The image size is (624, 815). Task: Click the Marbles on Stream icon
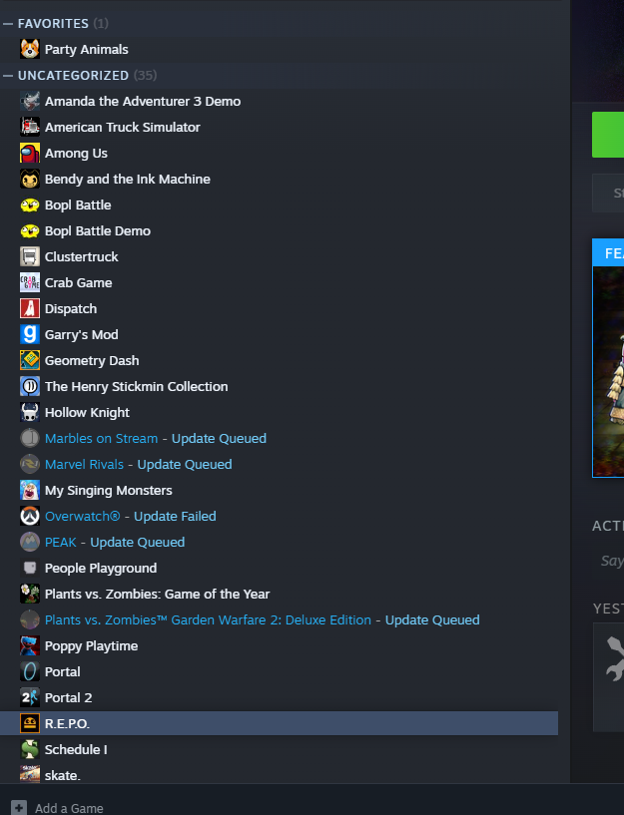pos(30,439)
